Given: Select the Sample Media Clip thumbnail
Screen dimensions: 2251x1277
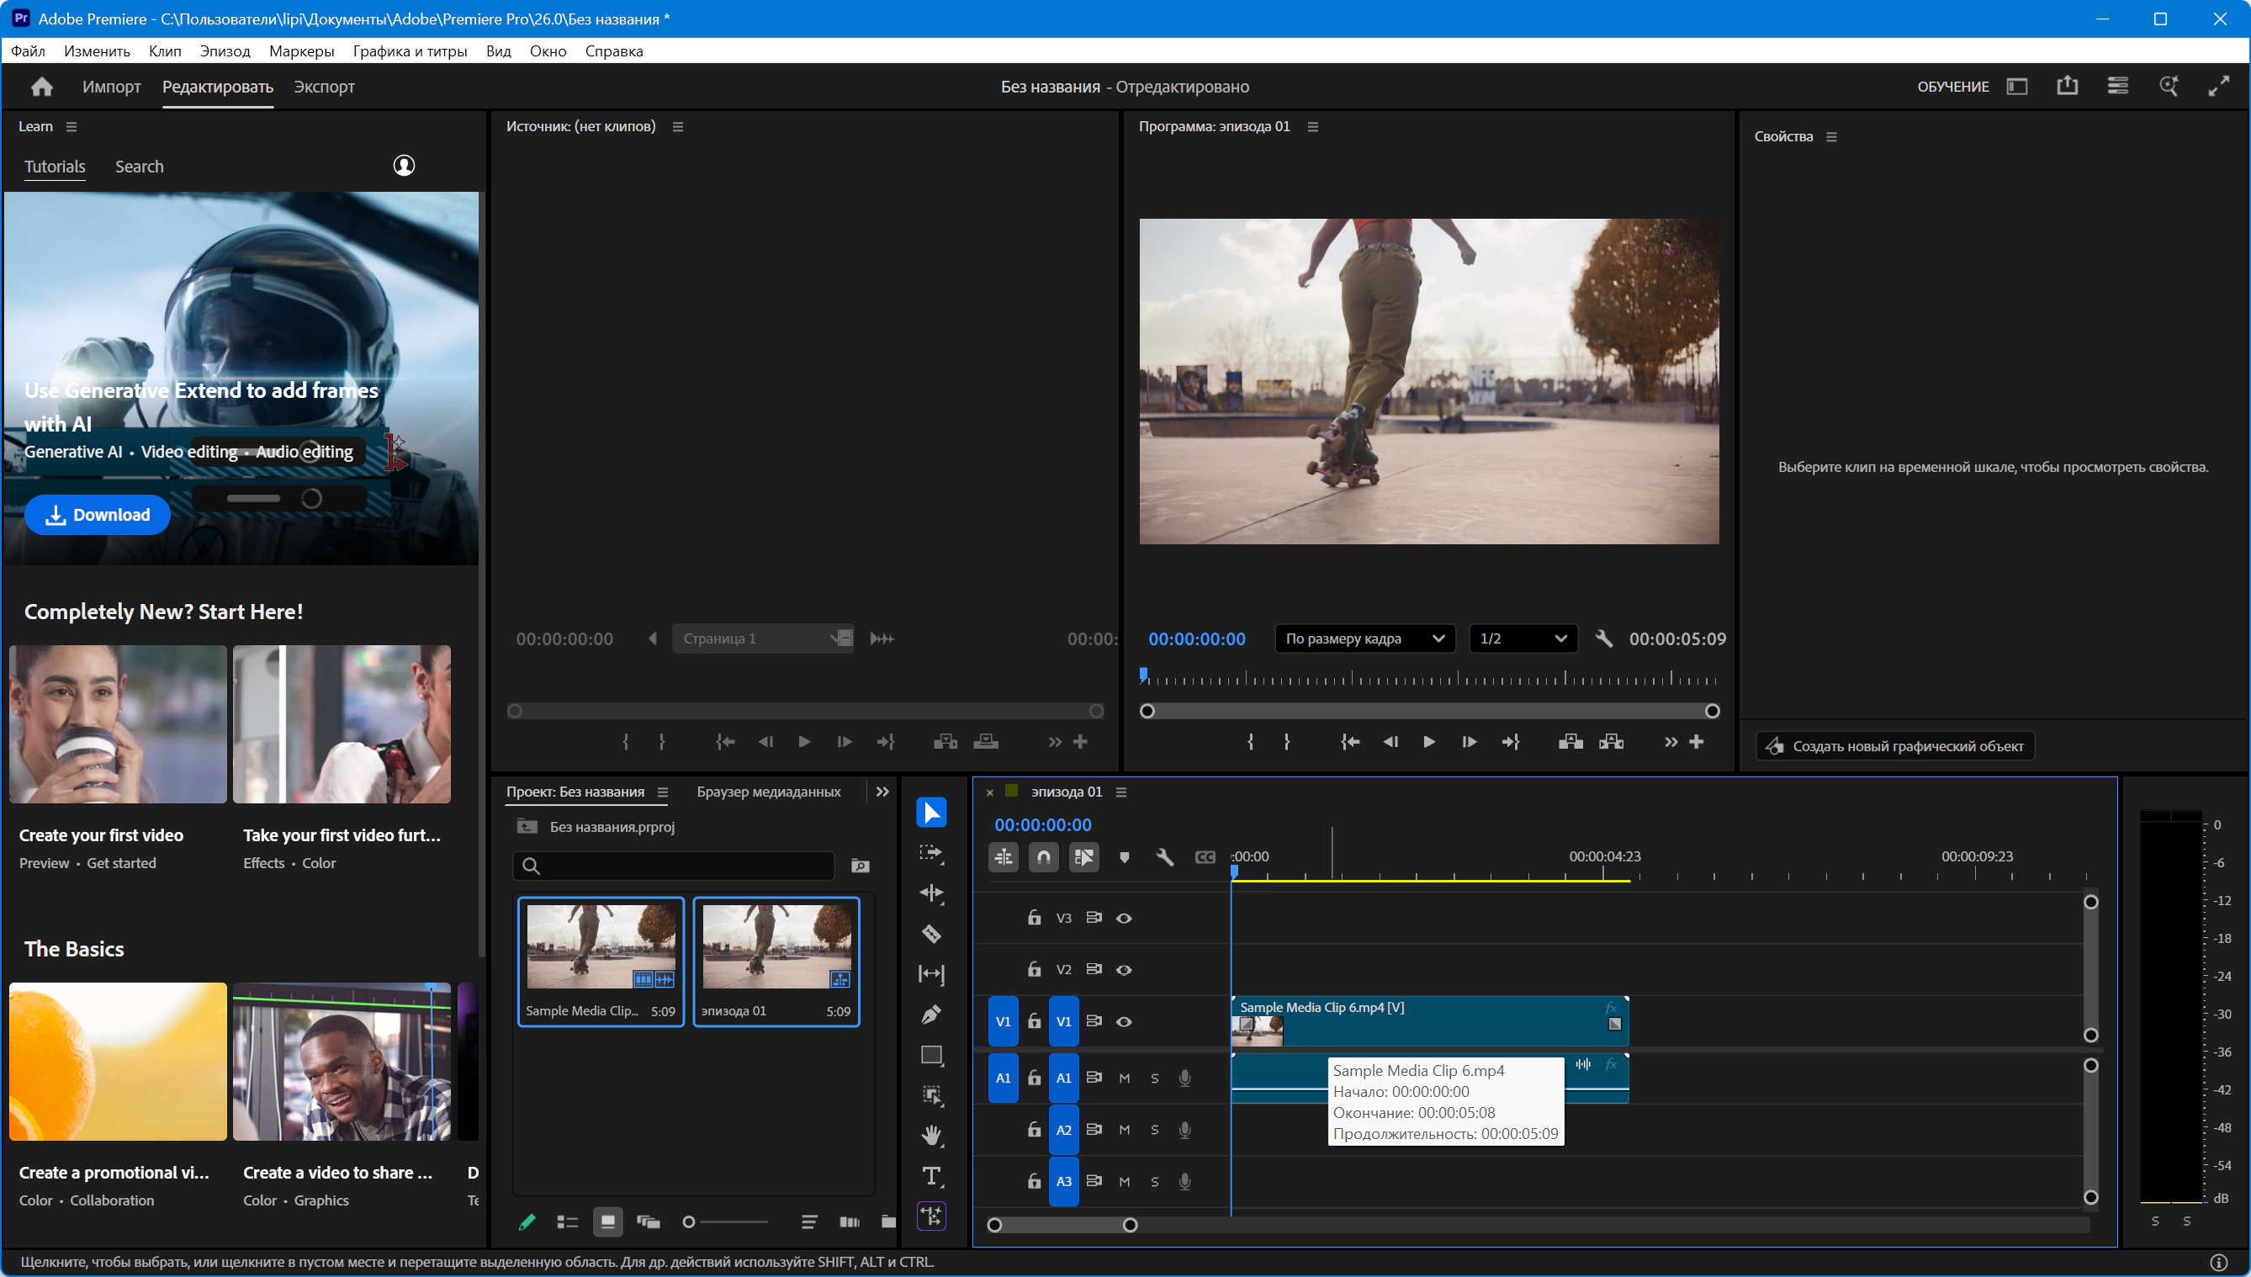Looking at the screenshot, I should click(601, 947).
